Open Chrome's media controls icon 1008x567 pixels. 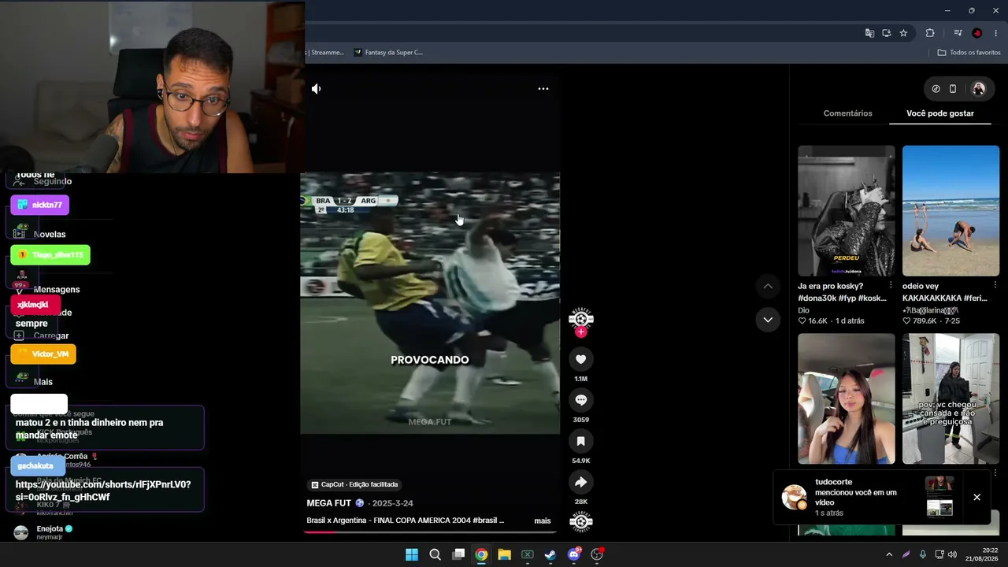pos(958,33)
